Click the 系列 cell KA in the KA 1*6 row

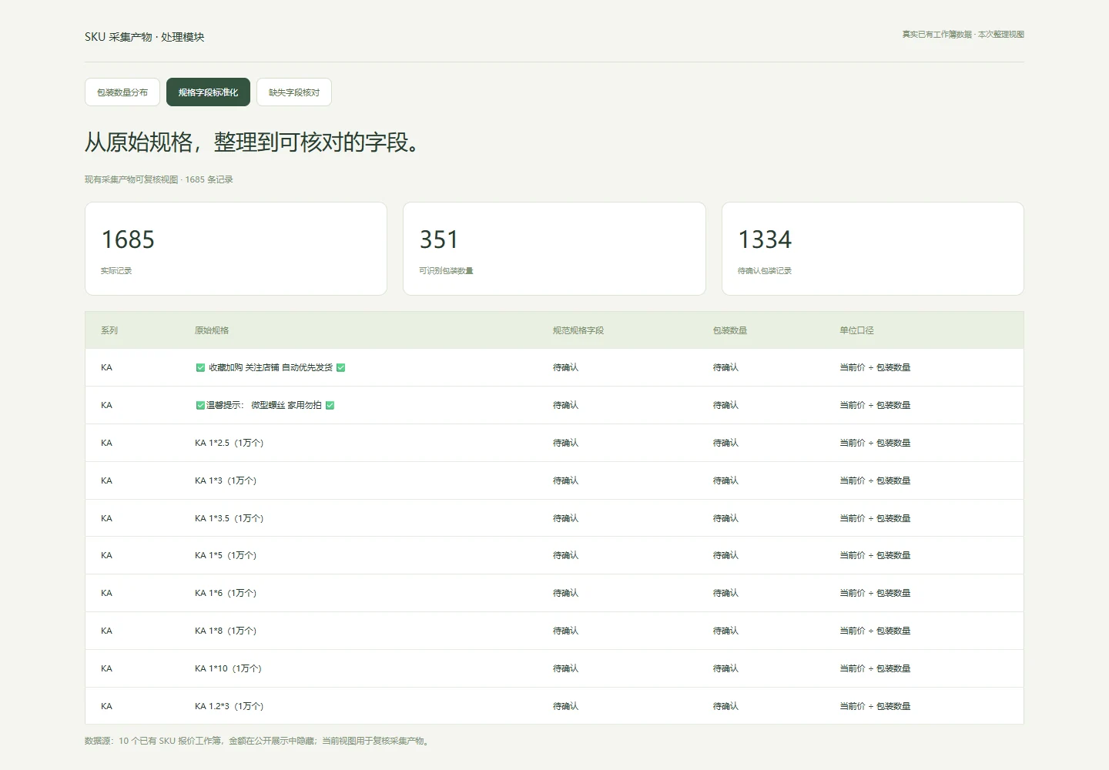[x=106, y=594]
